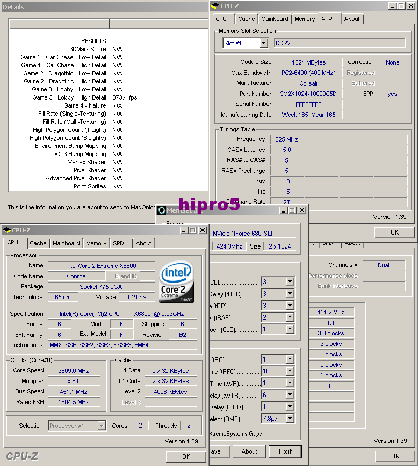The height and width of the screenshot is (466, 418).
Task: Click the MemSet Size value 2 x 1024
Action: point(280,246)
